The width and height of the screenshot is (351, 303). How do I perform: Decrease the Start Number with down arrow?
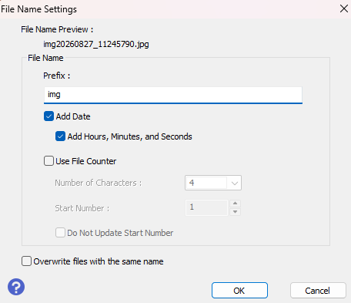tap(235, 212)
